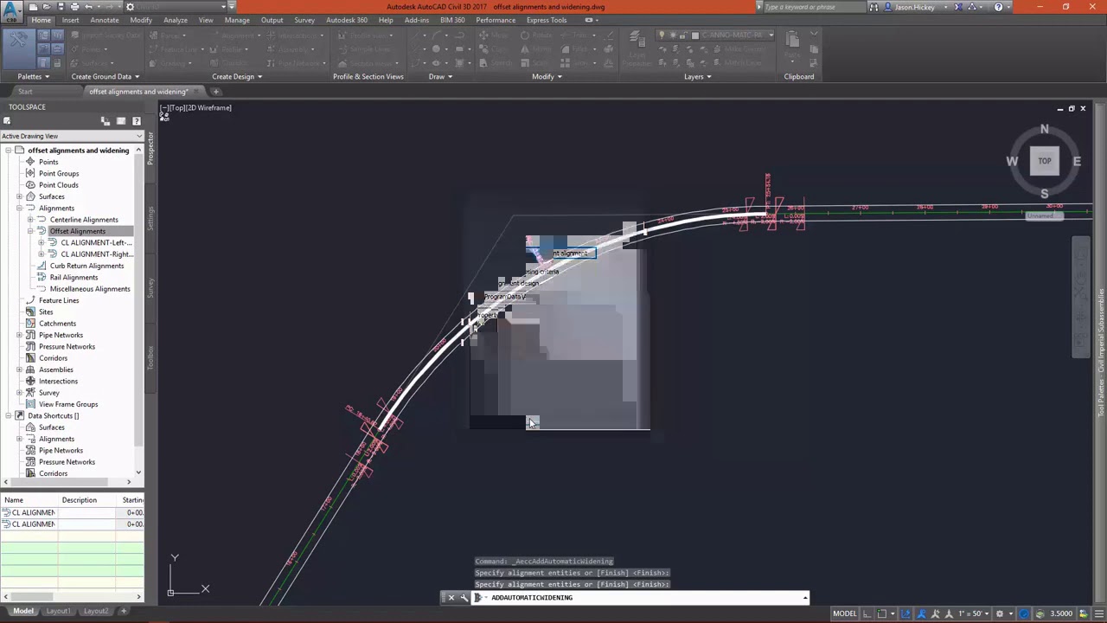This screenshot has height=623, width=1107.
Task: Click the add layout plus button
Action: click(123, 611)
